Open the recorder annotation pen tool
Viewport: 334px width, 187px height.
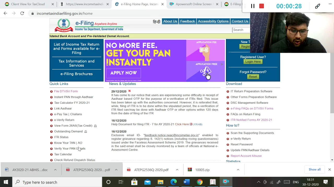point(317,6)
